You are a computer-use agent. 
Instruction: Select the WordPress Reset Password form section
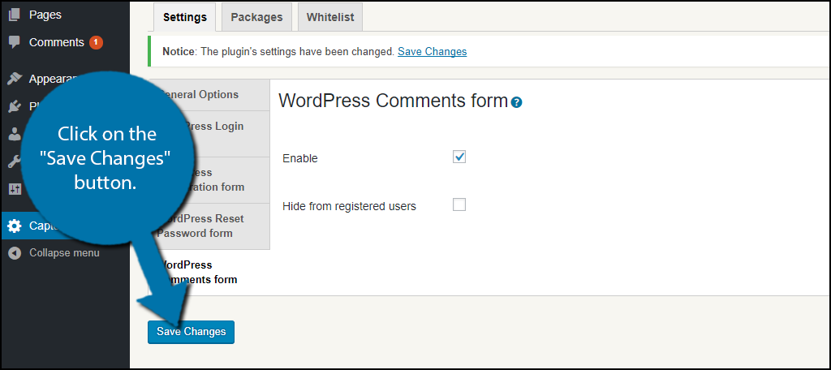[x=210, y=226]
